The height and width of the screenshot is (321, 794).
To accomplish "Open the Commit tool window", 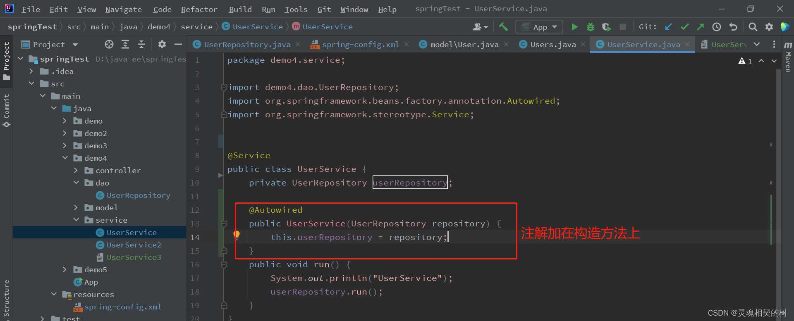I will tap(6, 110).
